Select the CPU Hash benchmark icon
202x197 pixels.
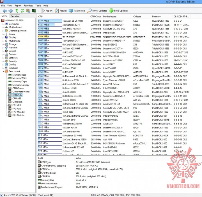click(10, 102)
